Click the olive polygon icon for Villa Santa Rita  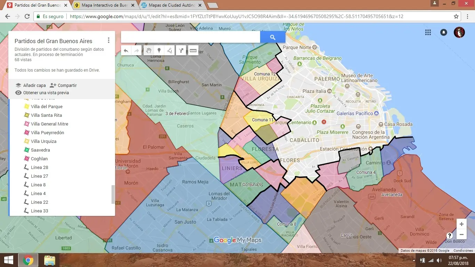tap(26, 115)
